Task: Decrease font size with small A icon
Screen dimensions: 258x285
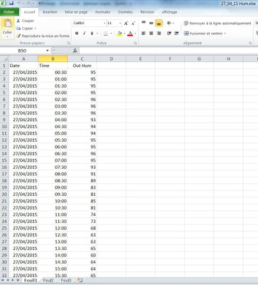Action: click(x=133, y=23)
